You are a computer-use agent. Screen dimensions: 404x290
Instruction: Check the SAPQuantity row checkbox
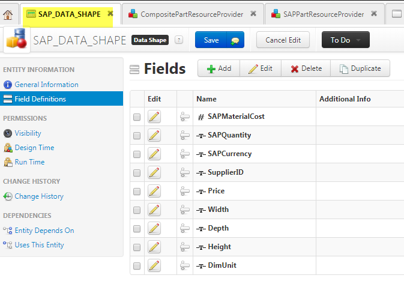pos(137,136)
